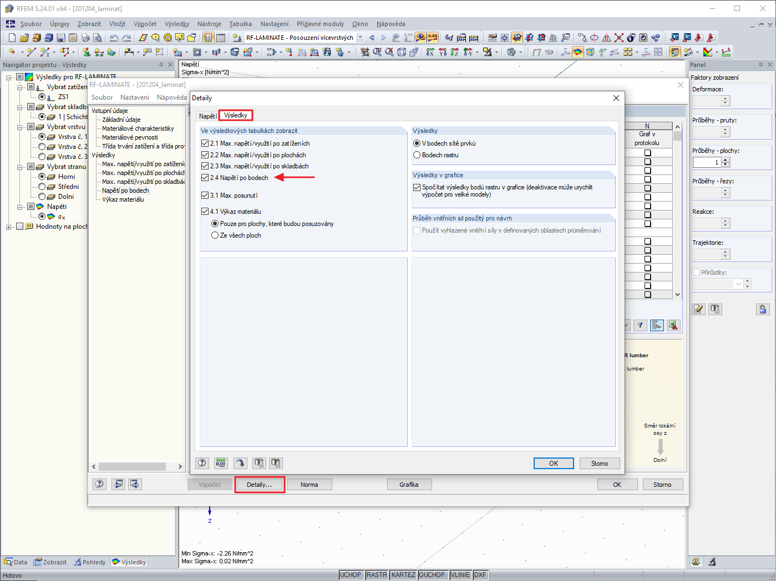Increase the 'Průběhy - plochy' spinner value
Viewport: 776px width, 581px height.
click(726, 160)
